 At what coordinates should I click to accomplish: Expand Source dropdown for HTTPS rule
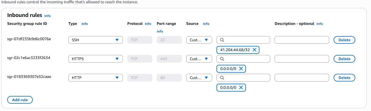point(199,59)
